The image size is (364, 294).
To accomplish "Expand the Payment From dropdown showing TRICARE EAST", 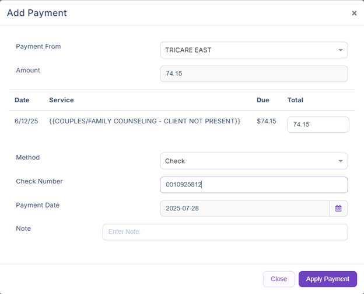I will pos(254,50).
